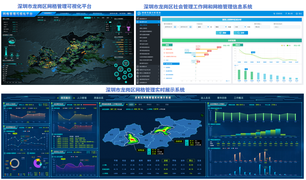Click the selected radio in map layer panel

coord(111,26)
